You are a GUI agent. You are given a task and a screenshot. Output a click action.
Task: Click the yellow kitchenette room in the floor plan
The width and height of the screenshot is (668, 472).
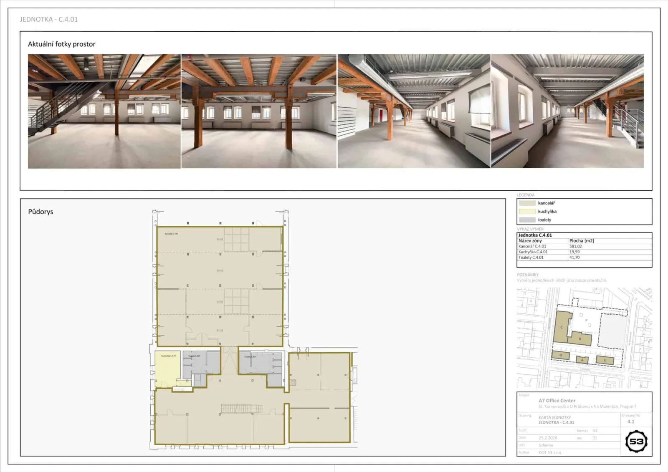click(168, 368)
